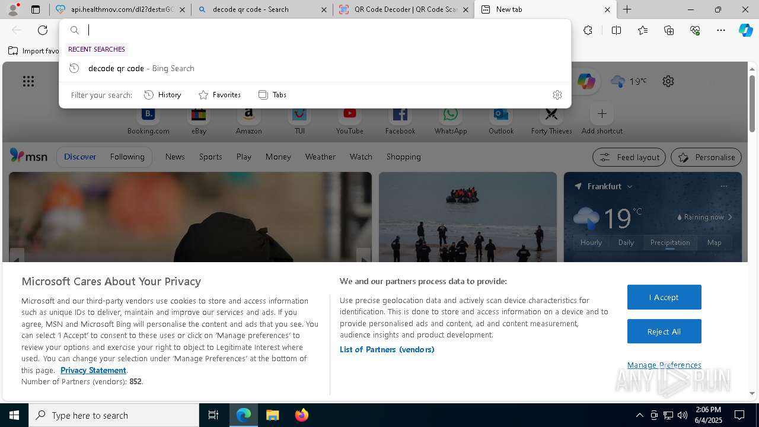The height and width of the screenshot is (427, 759).
Task: Open the Extensions puzzle icon
Action: point(588,30)
